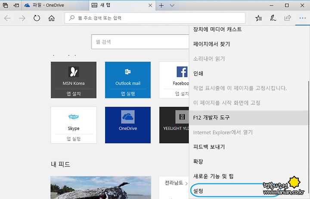Switch to the 파일 - OneDrive tab
310x199 pixels.
(x=55, y=5)
